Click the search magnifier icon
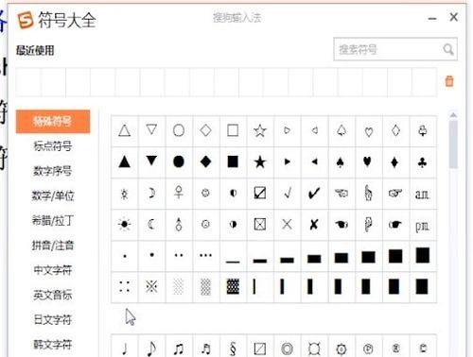Viewport: 473px width, 357px height. (x=448, y=49)
